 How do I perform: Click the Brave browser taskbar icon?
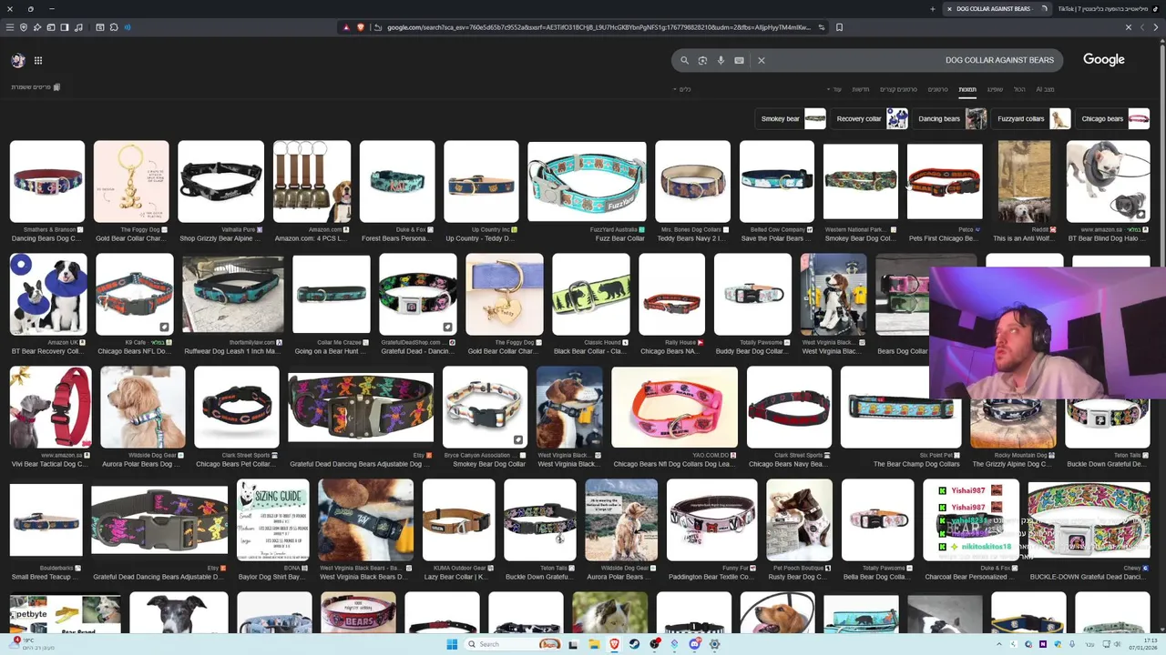pos(614,644)
